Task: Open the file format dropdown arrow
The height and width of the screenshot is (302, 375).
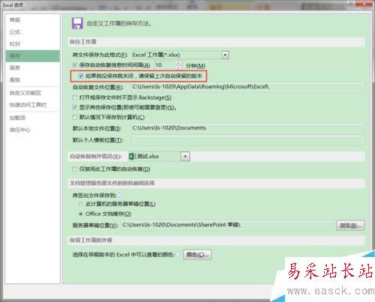Action: point(225,55)
